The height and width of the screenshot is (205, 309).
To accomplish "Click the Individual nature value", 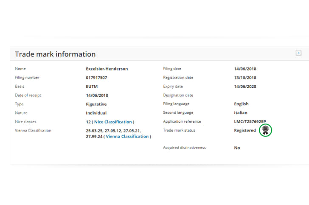I will click(x=96, y=113).
